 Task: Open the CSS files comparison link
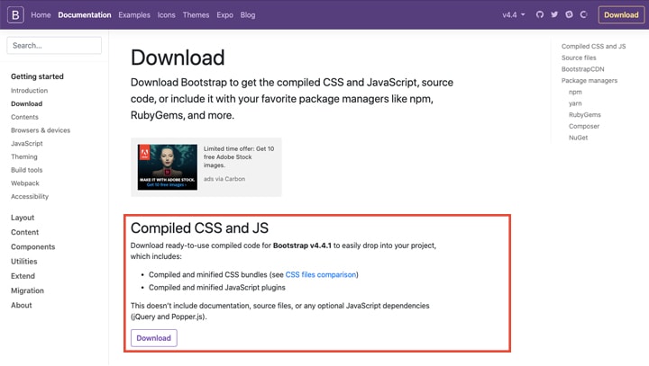(321, 274)
